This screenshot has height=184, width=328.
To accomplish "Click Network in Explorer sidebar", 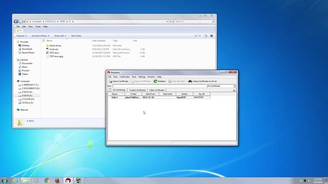I will pos(24,110).
